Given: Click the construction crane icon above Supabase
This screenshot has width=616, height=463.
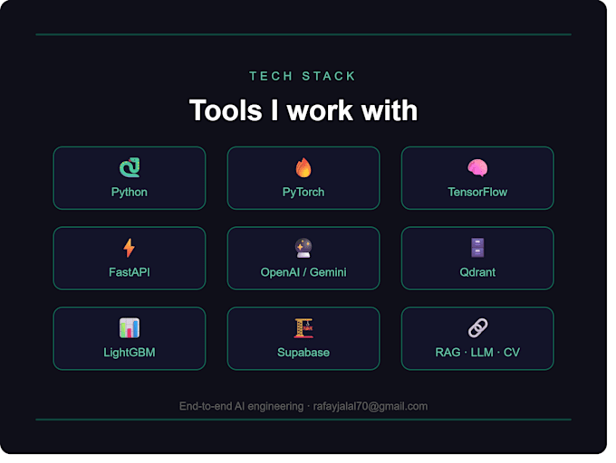Looking at the screenshot, I should coord(303,328).
